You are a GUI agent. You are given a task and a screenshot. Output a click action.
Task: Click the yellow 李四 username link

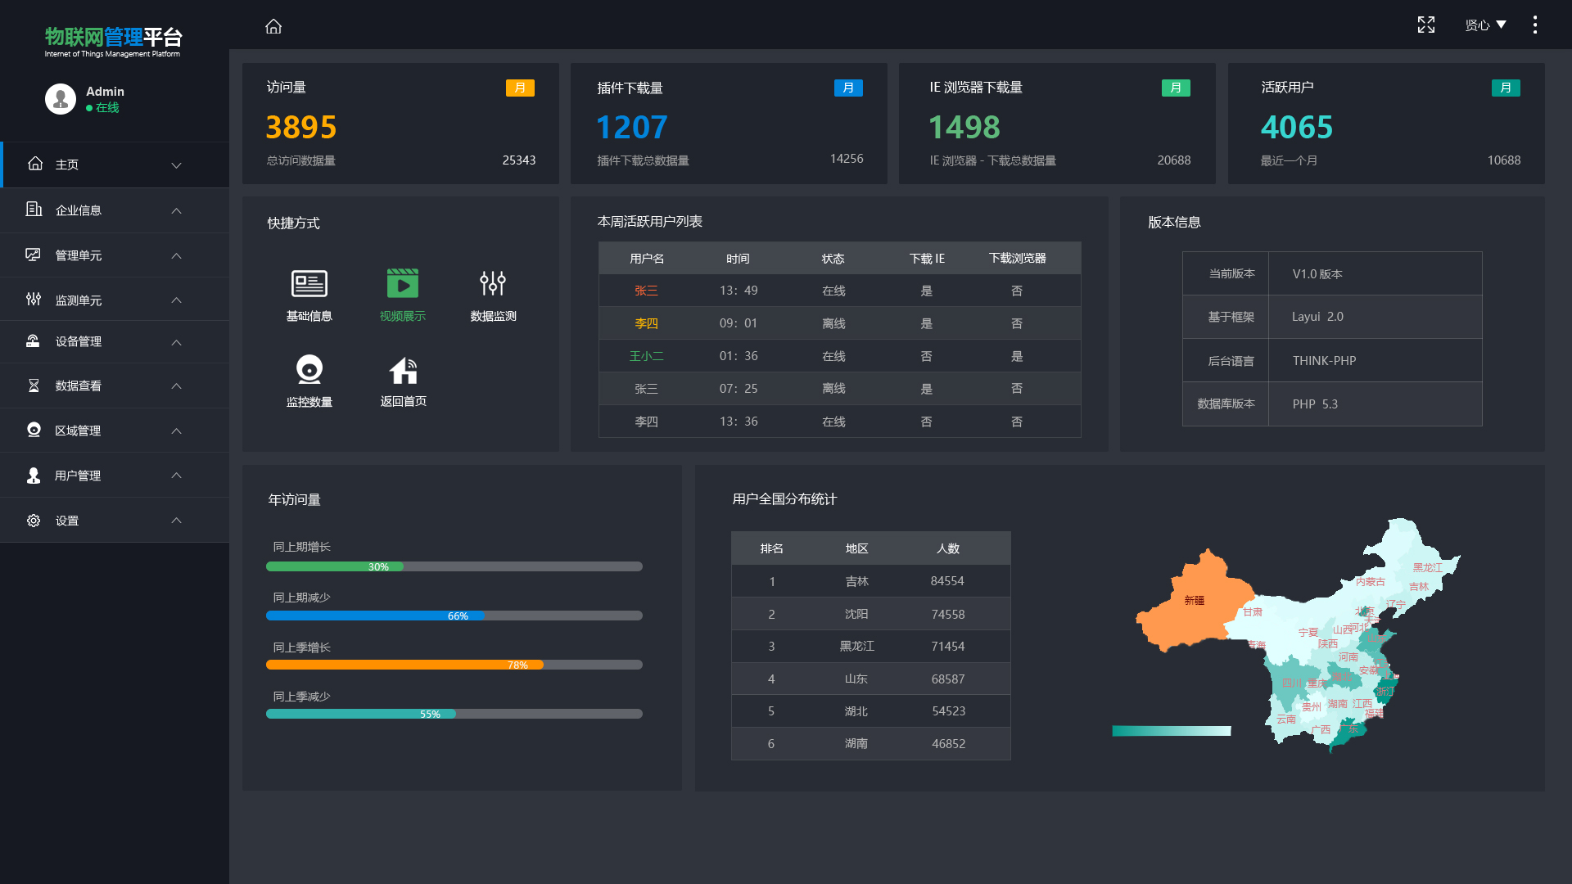pyautogui.click(x=646, y=323)
